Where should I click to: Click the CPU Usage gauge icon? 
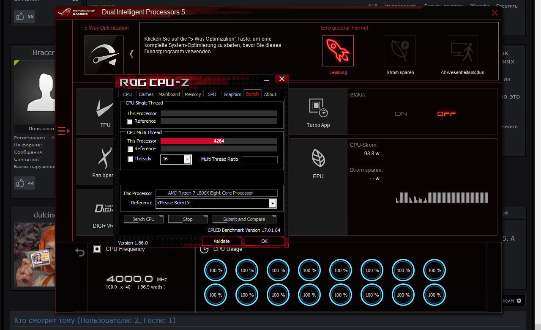(x=204, y=249)
